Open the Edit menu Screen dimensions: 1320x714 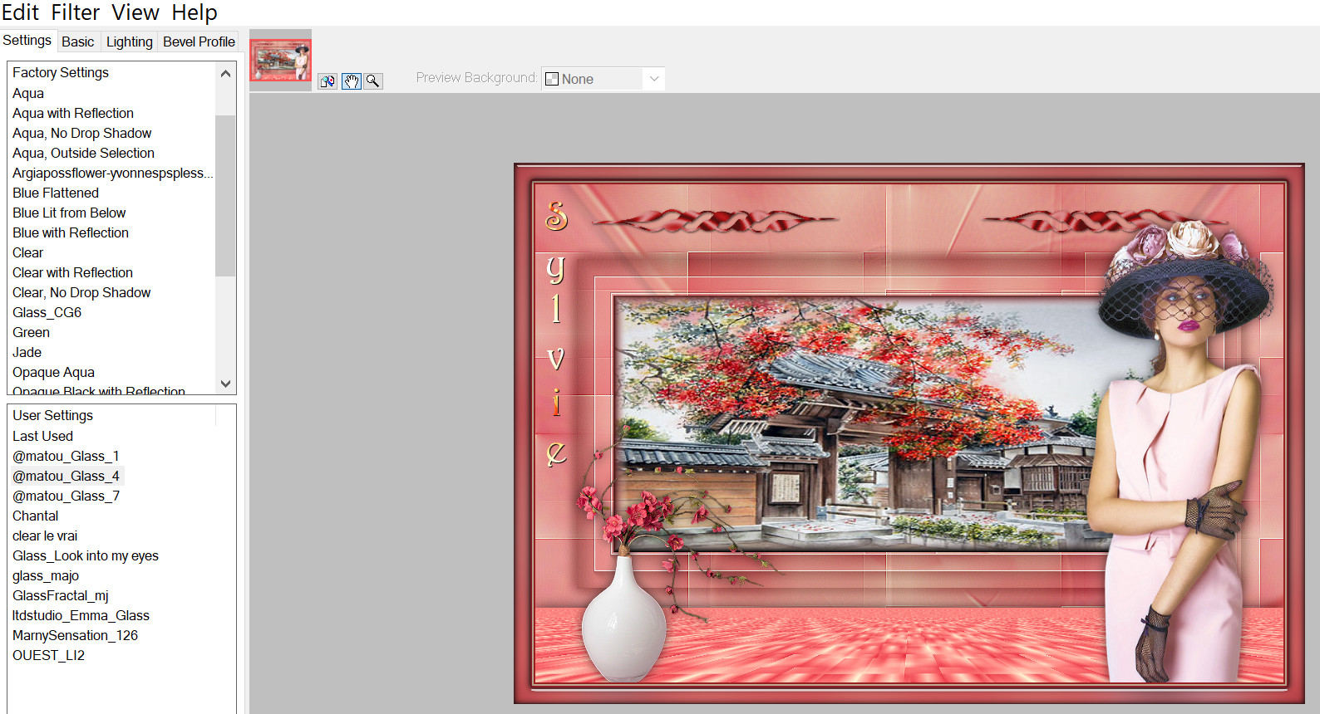(x=20, y=12)
